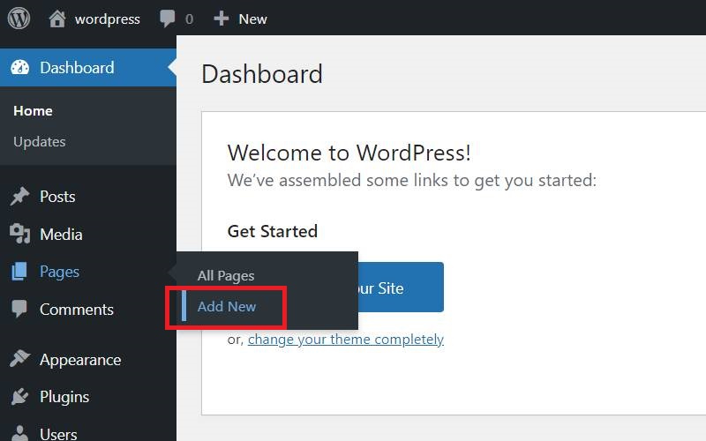The image size is (706, 441).
Task: Click the Media library icon
Action: pyautogui.click(x=19, y=234)
